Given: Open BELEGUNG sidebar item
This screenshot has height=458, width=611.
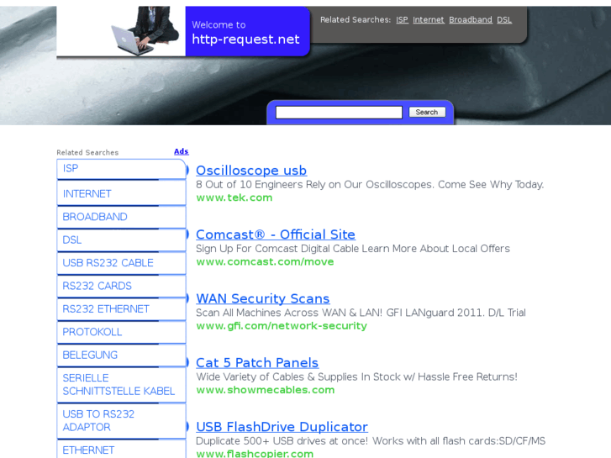Looking at the screenshot, I should point(121,355).
